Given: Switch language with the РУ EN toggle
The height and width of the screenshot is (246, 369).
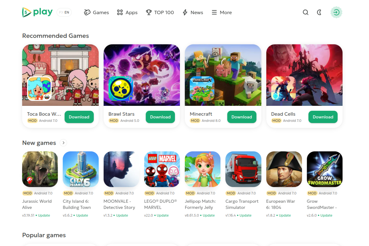Looking at the screenshot, I should pyautogui.click(x=64, y=12).
